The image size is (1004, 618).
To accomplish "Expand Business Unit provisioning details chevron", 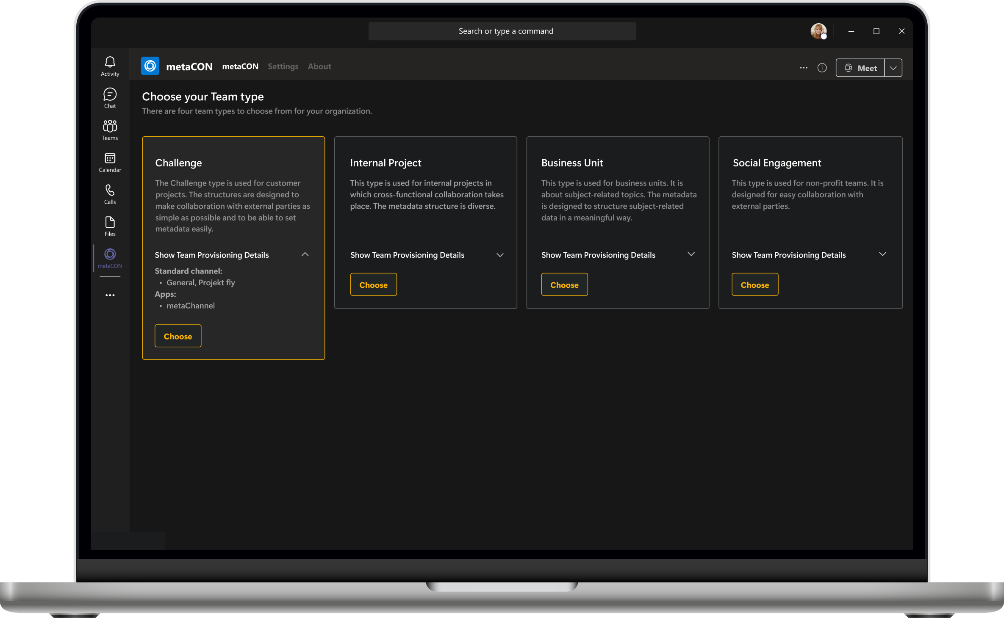I will click(691, 254).
